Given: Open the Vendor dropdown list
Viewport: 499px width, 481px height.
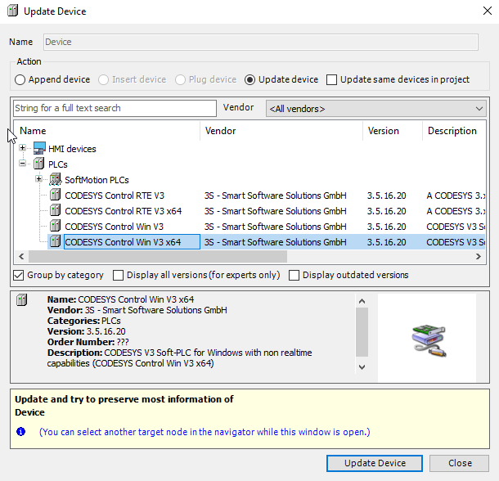Looking at the screenshot, I should (x=479, y=108).
